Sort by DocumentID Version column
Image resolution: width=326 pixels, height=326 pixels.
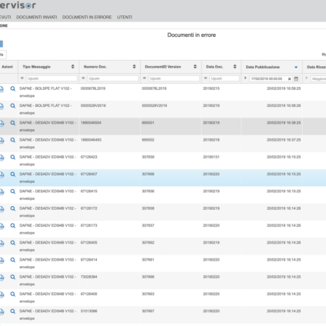195,67
